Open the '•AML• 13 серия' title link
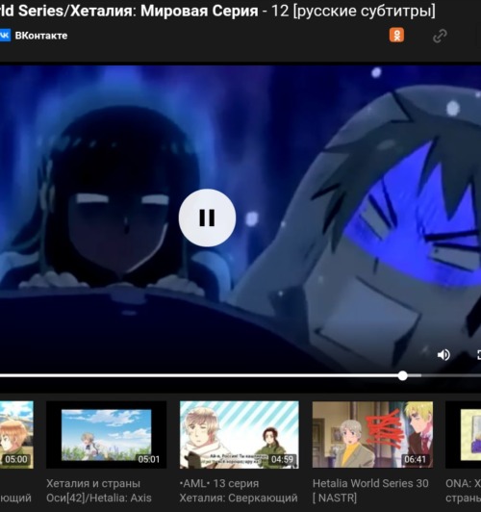The width and height of the screenshot is (481, 512). 239,491
